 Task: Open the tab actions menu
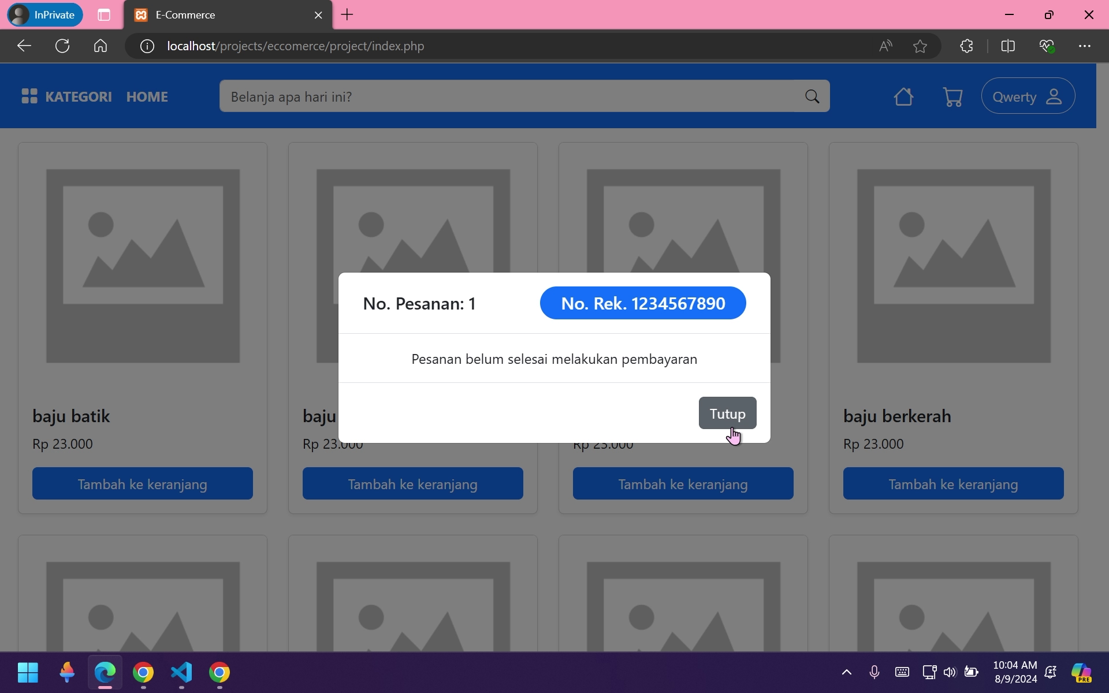coord(104,15)
